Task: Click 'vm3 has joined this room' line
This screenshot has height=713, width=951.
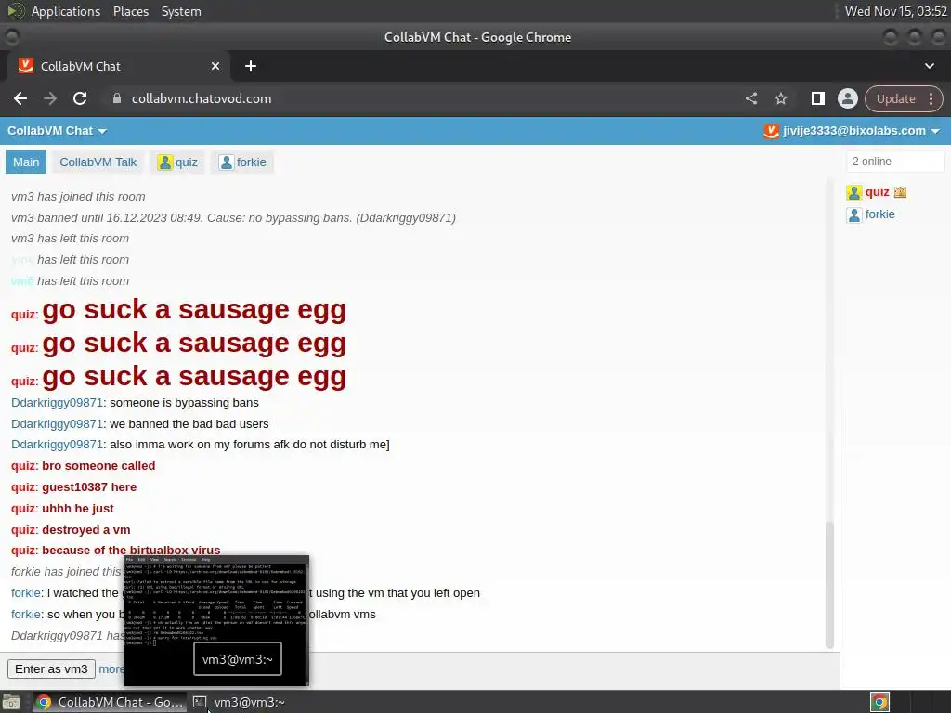Action: click(78, 197)
